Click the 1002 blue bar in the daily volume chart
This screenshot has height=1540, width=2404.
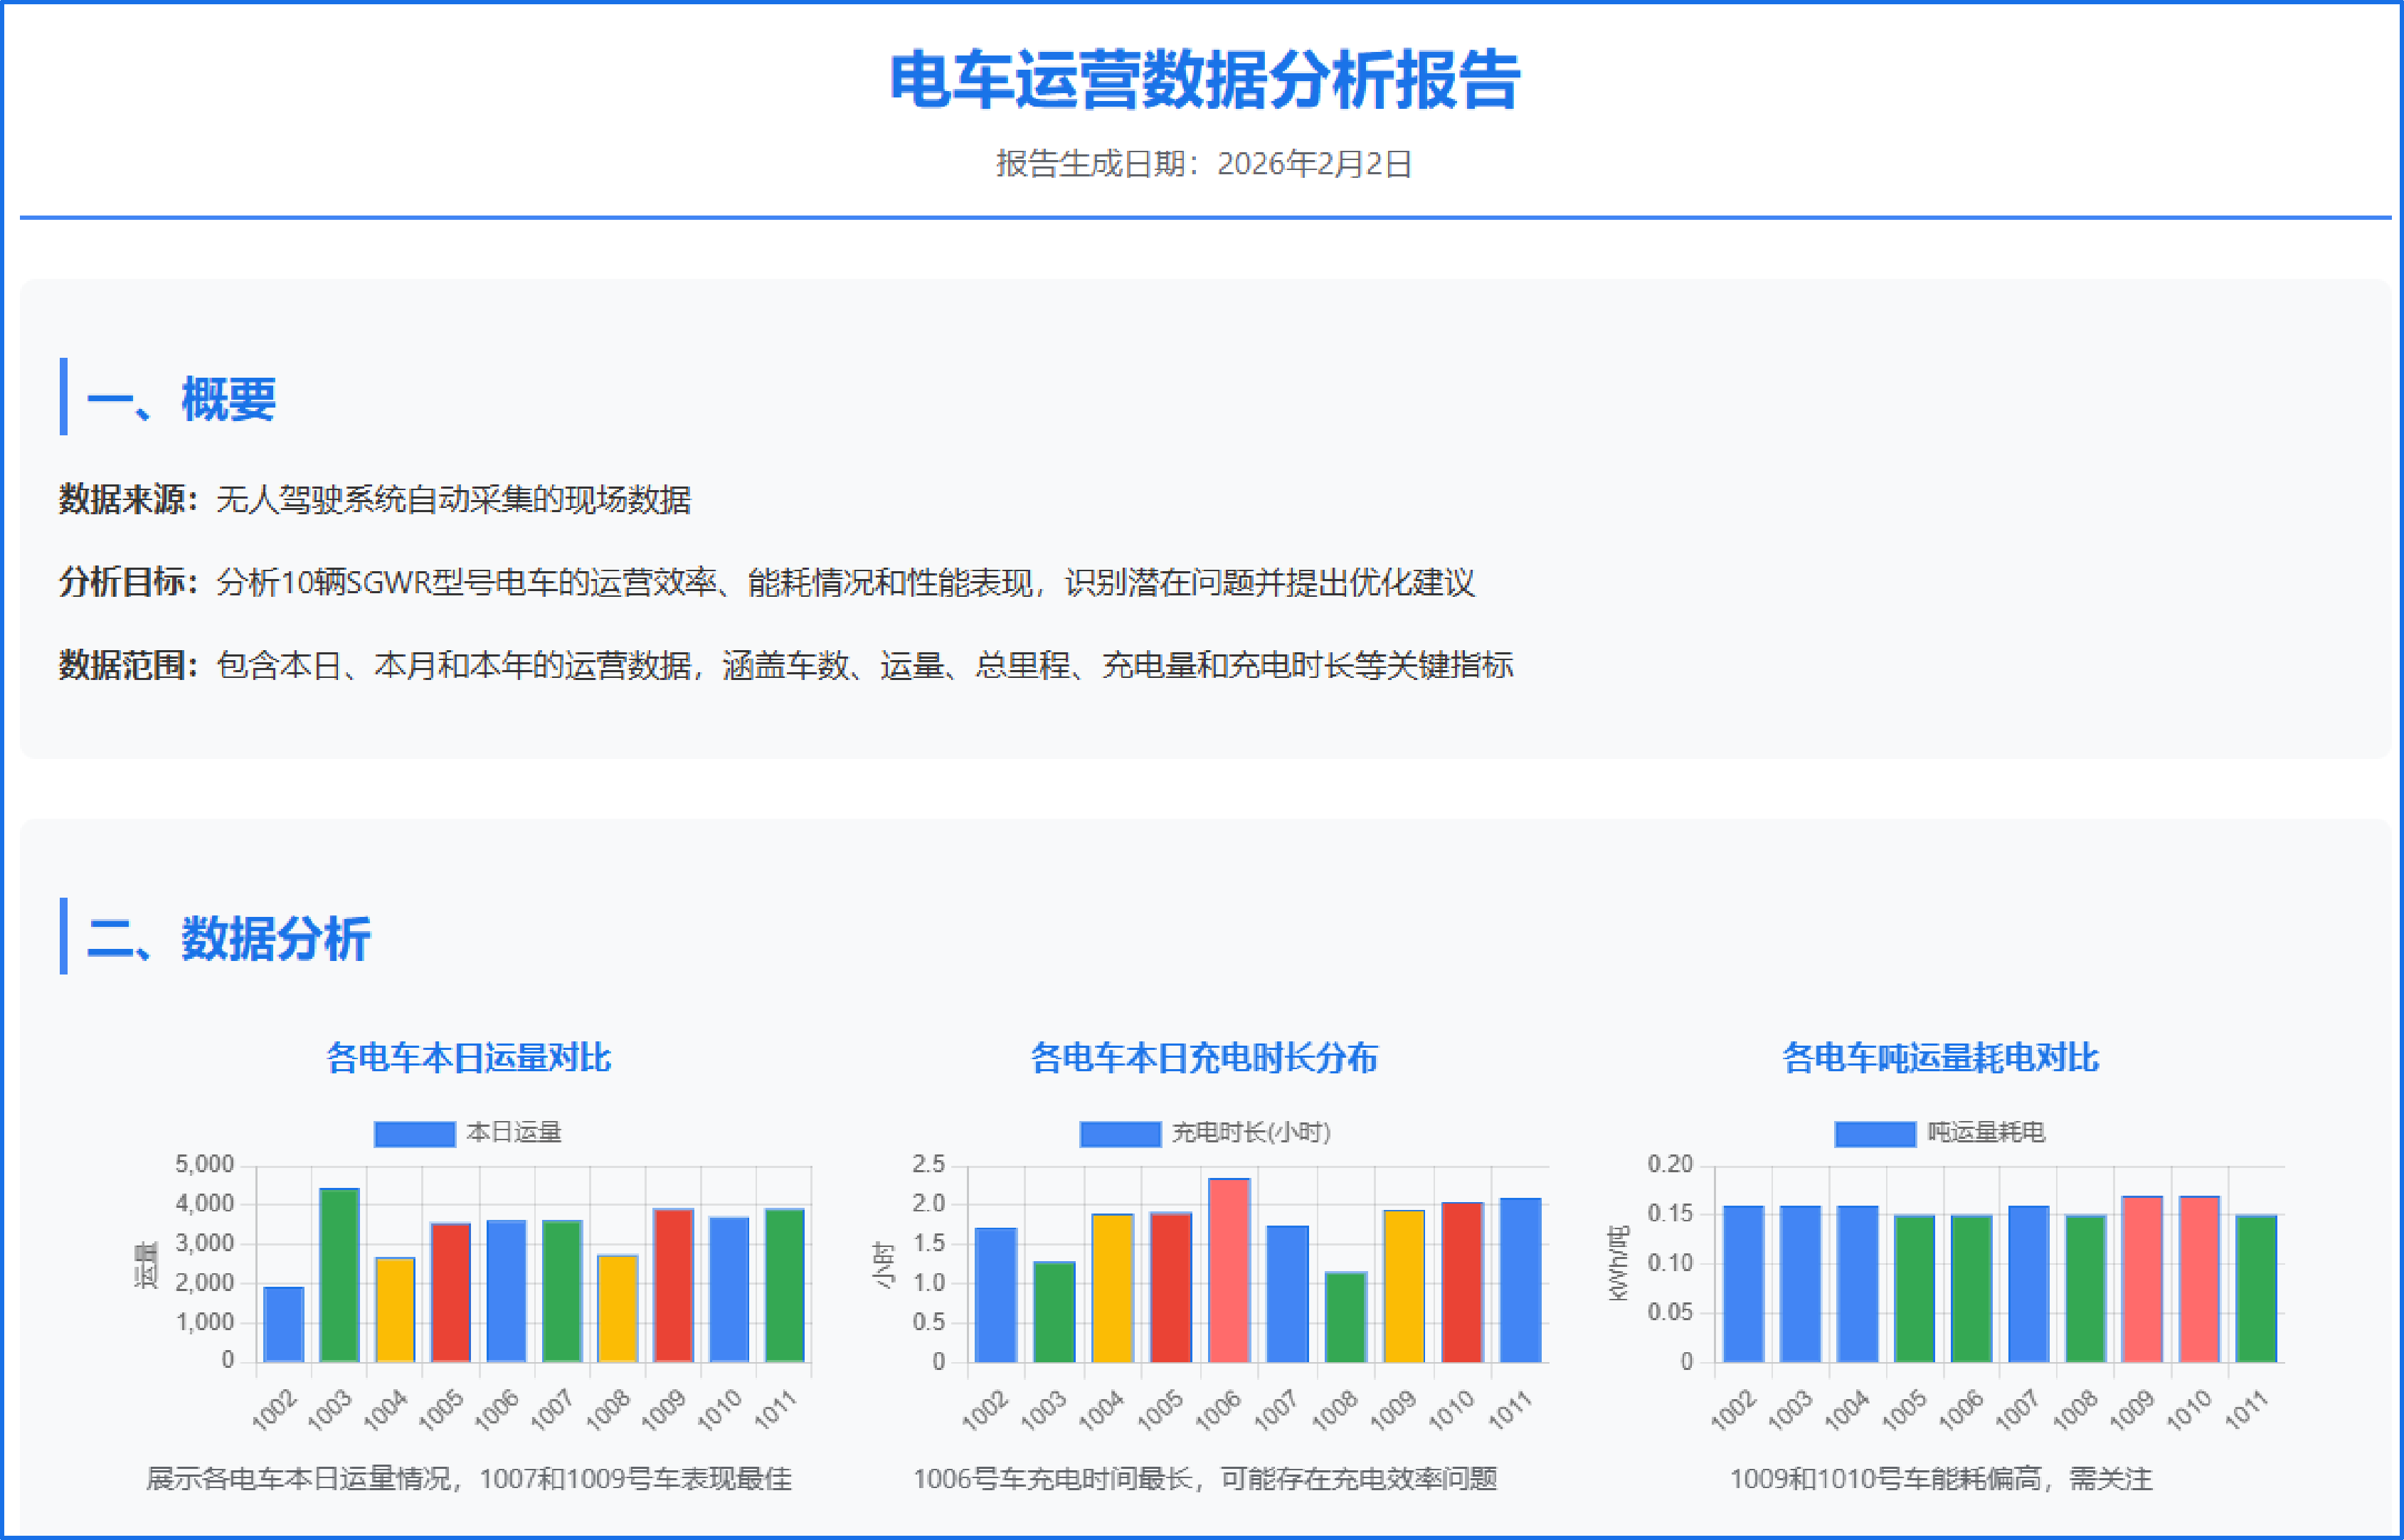click(x=284, y=1324)
